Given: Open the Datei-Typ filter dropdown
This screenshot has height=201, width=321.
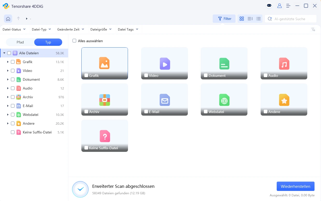Looking at the screenshot, I should pos(41,29).
